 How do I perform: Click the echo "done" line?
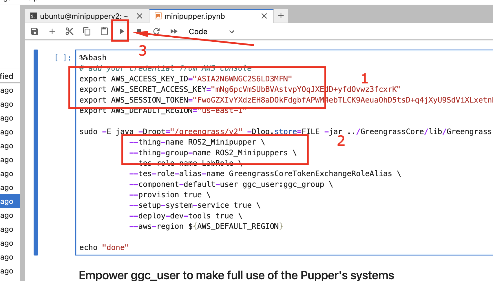pos(104,247)
